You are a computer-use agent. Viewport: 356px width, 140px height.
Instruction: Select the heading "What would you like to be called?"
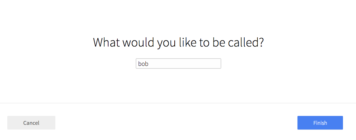coord(178,42)
